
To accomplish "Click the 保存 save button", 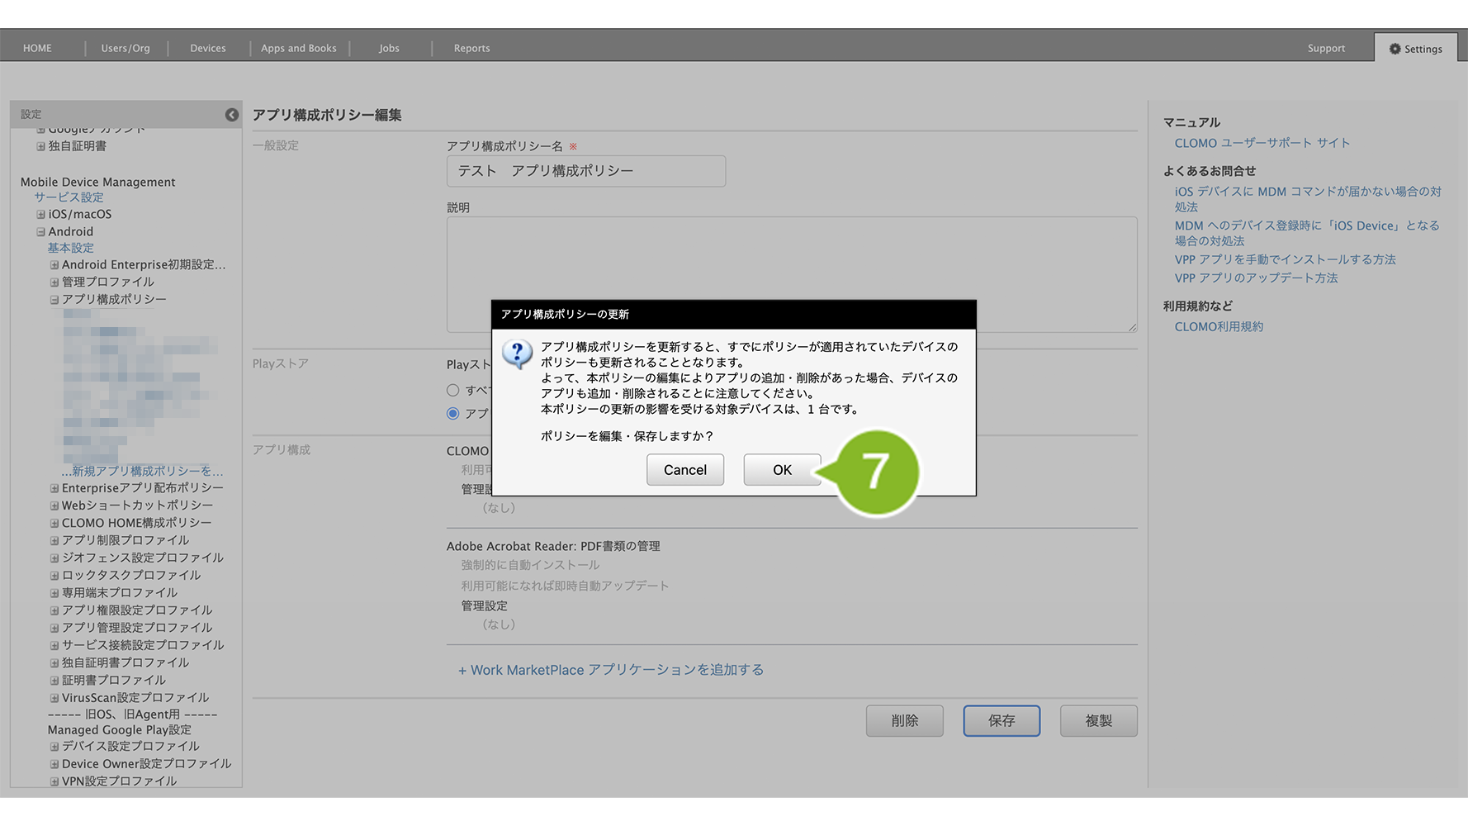I will click(x=1001, y=721).
